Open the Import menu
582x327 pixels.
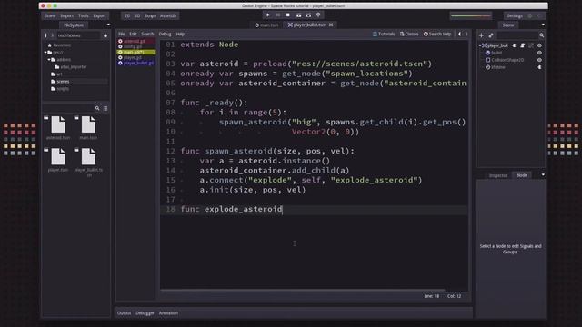(66, 15)
